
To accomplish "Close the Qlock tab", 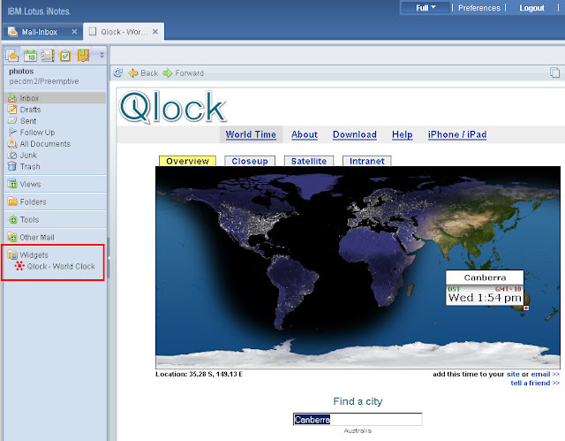I will (x=155, y=32).
